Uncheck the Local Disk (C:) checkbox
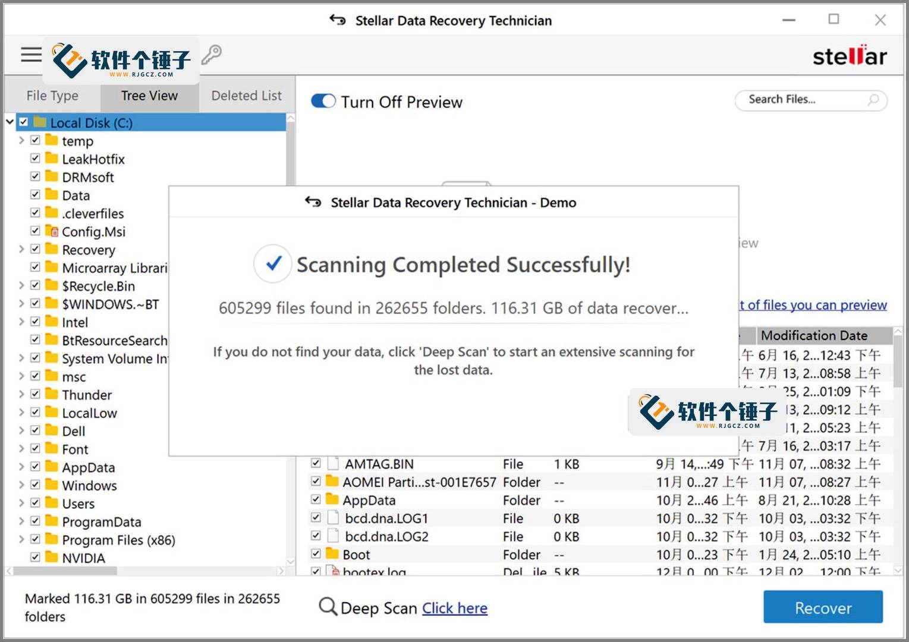Viewport: 909px width, 642px height. pyautogui.click(x=23, y=122)
